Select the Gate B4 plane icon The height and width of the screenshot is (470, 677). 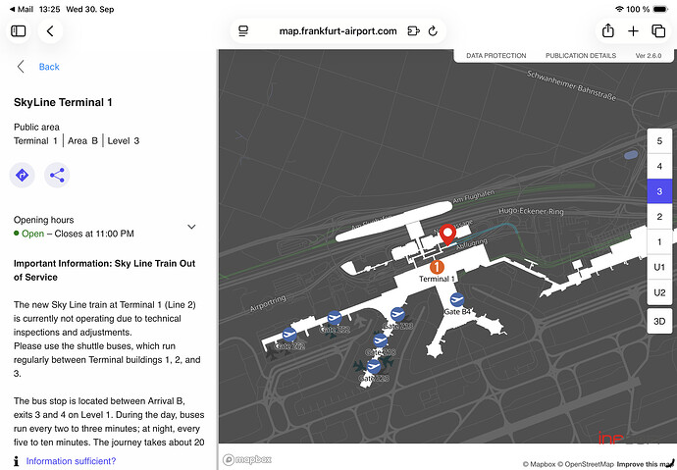[457, 299]
